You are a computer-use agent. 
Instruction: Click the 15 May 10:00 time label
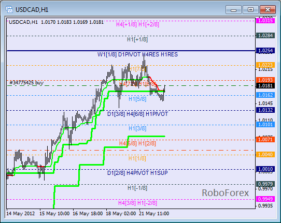[x=54, y=214]
